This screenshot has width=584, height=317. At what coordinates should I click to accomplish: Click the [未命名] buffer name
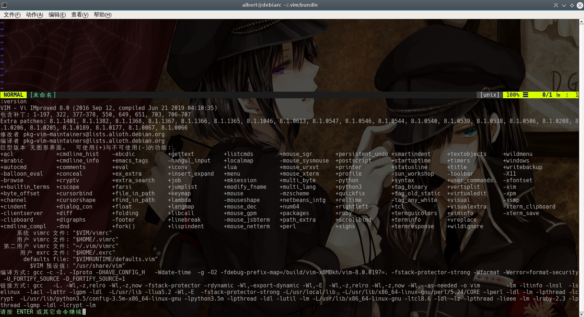(43, 95)
